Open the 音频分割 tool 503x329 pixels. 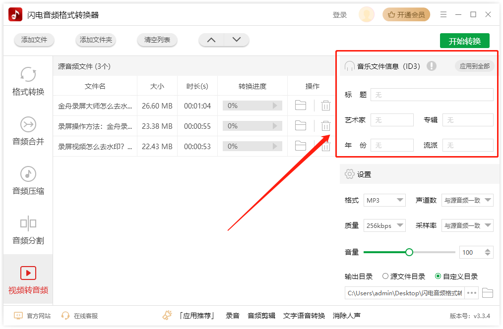28,230
